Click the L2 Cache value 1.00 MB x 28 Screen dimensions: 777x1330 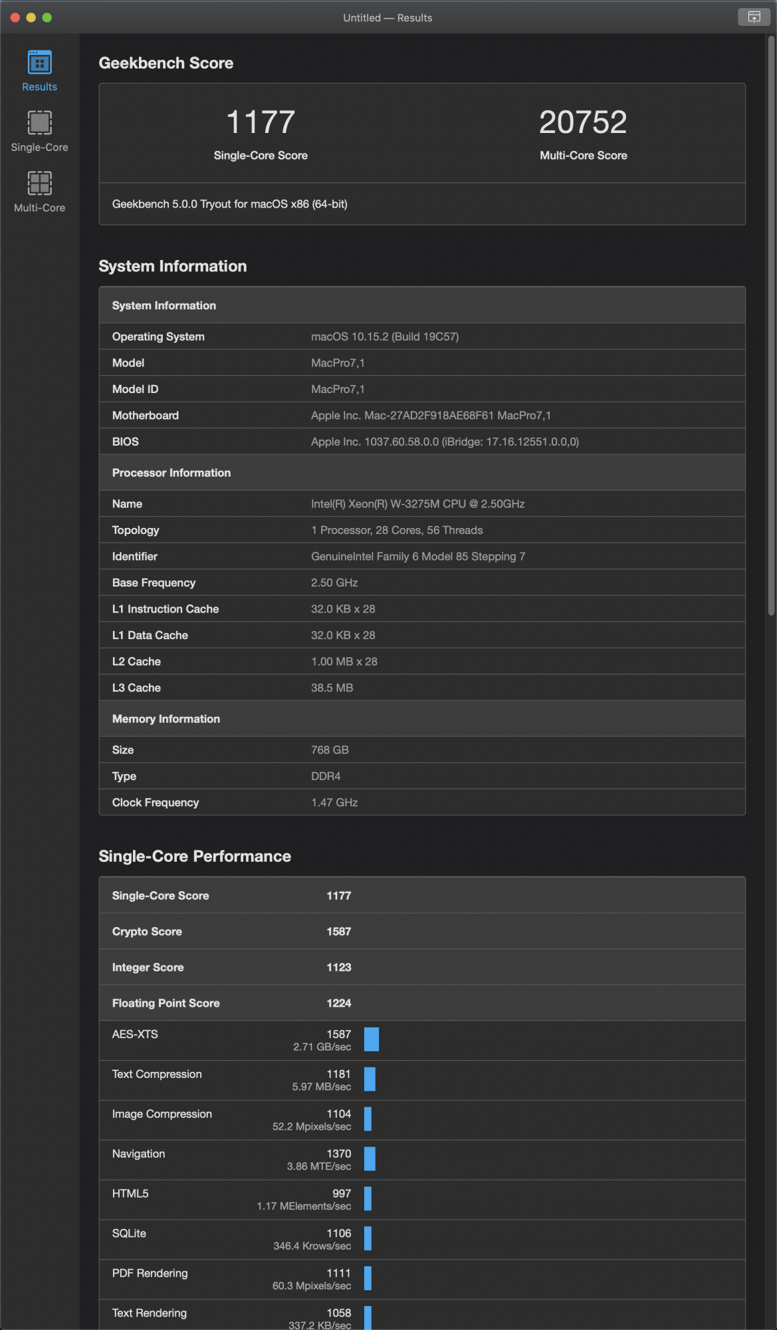click(x=344, y=662)
